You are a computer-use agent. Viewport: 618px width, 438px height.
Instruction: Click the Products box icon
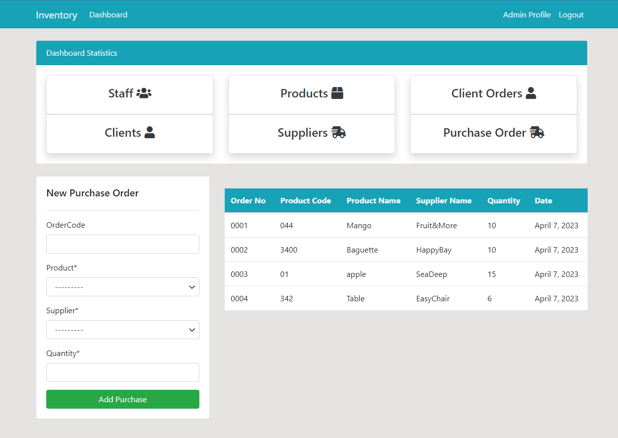(338, 92)
